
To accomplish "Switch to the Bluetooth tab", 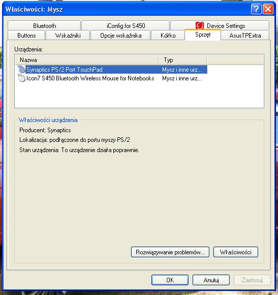I will tap(44, 25).
